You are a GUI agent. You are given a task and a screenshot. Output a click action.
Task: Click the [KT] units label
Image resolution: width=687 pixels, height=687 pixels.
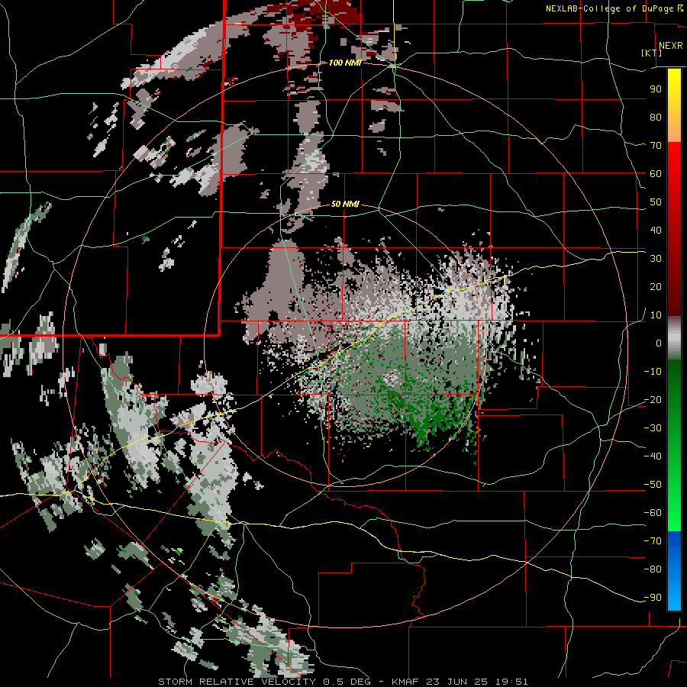point(652,53)
